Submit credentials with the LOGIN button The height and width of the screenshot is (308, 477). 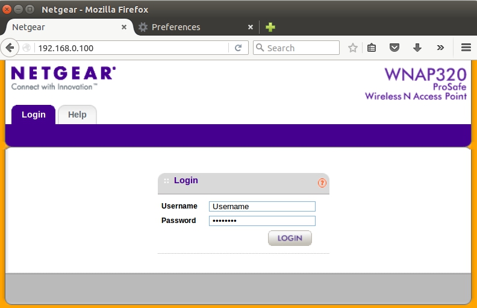tap(290, 238)
